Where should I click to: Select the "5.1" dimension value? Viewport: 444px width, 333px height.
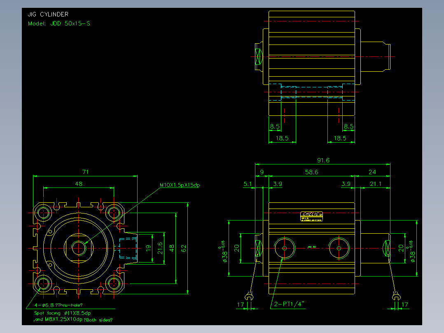click(x=248, y=184)
